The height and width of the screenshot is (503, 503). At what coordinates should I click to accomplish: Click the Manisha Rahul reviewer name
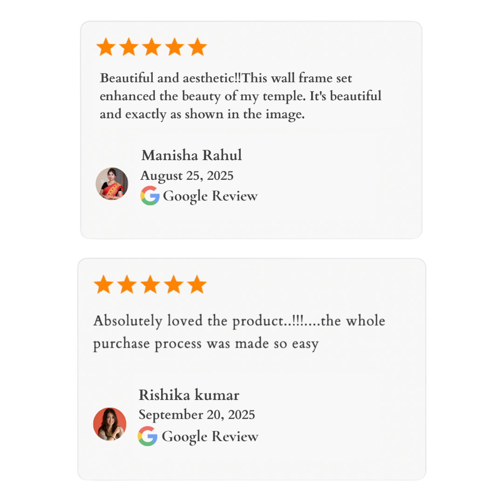coord(191,156)
